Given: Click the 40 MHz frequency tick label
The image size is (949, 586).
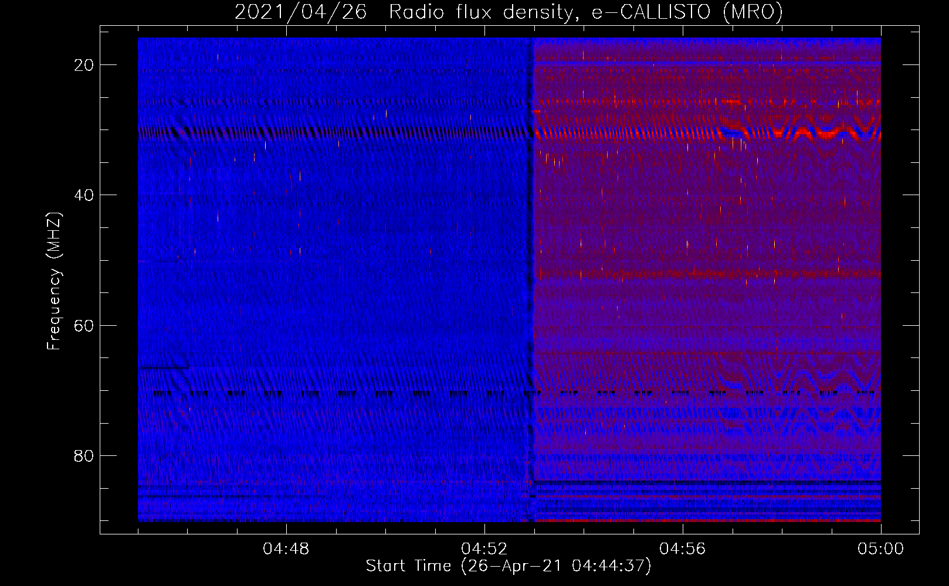Looking at the screenshot, I should point(84,195).
